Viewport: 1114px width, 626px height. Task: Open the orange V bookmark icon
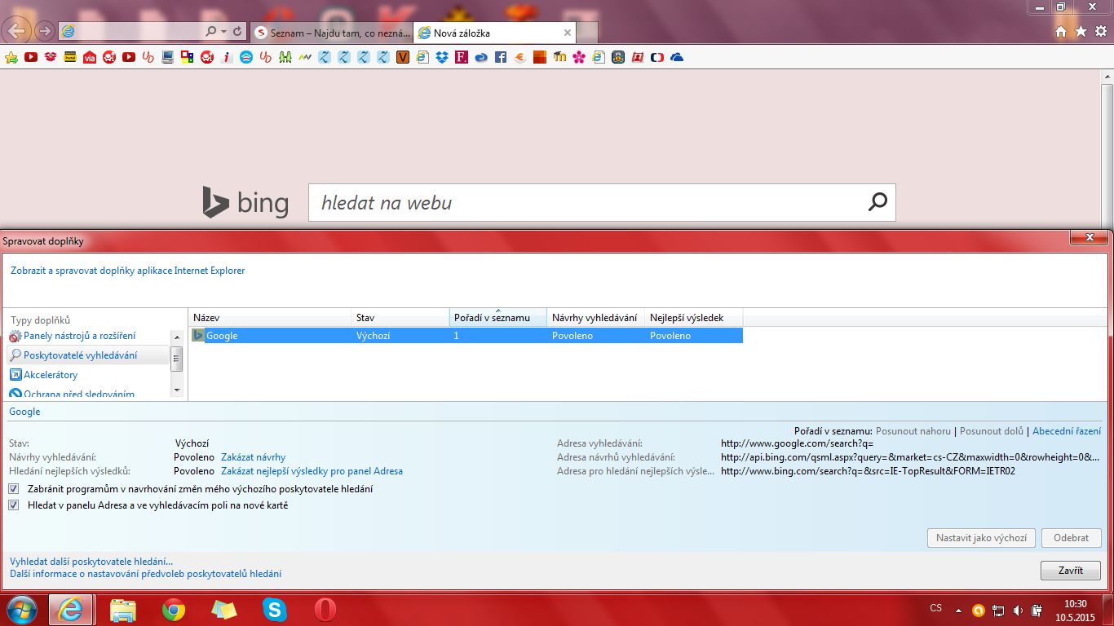pos(403,58)
